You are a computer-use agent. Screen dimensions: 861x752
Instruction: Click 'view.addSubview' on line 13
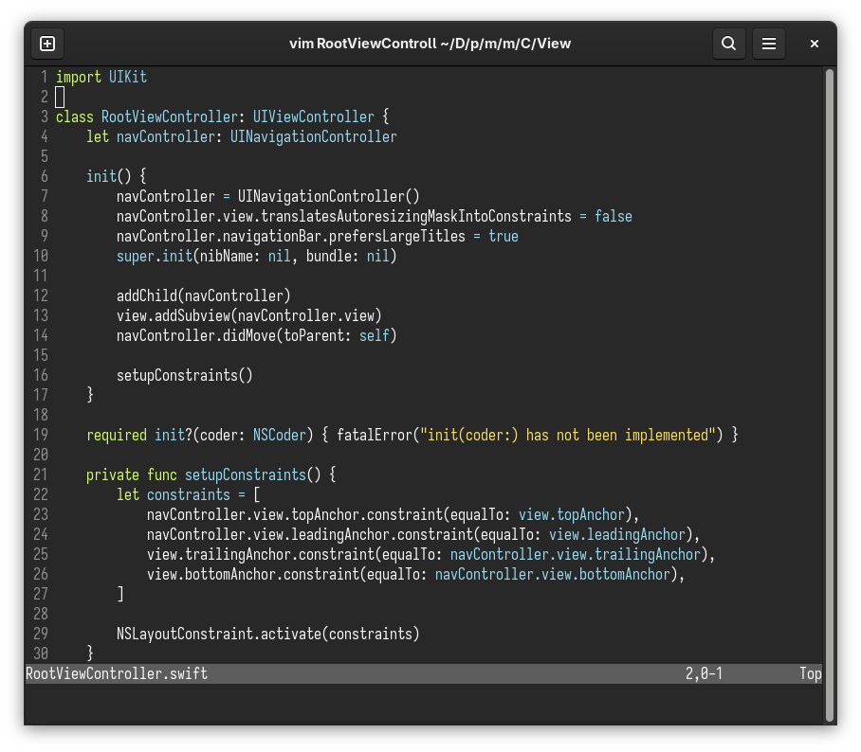(x=173, y=315)
